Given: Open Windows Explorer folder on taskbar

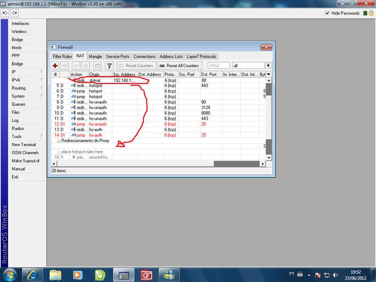Looking at the screenshot, I should pyautogui.click(x=55, y=275).
